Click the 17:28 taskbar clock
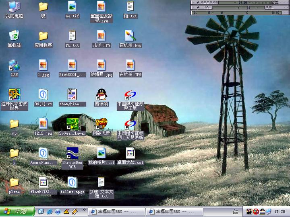 280,211
